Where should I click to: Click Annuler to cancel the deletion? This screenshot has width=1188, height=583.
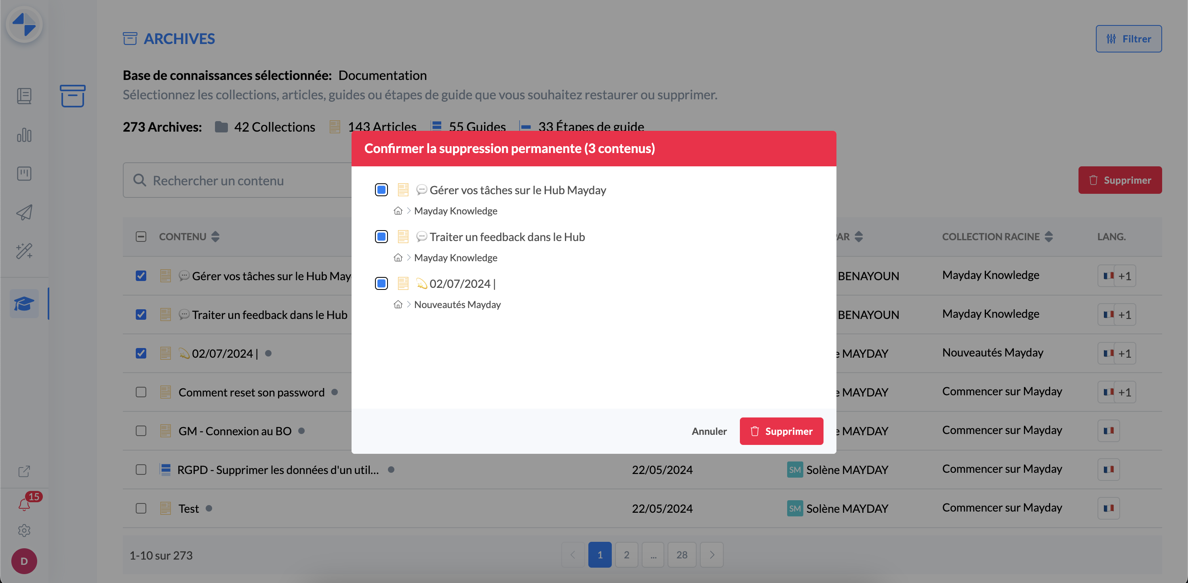pyautogui.click(x=709, y=431)
